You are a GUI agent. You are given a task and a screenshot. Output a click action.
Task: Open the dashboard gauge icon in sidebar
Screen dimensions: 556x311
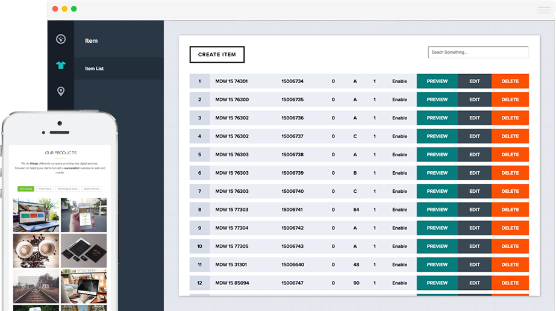coord(60,40)
